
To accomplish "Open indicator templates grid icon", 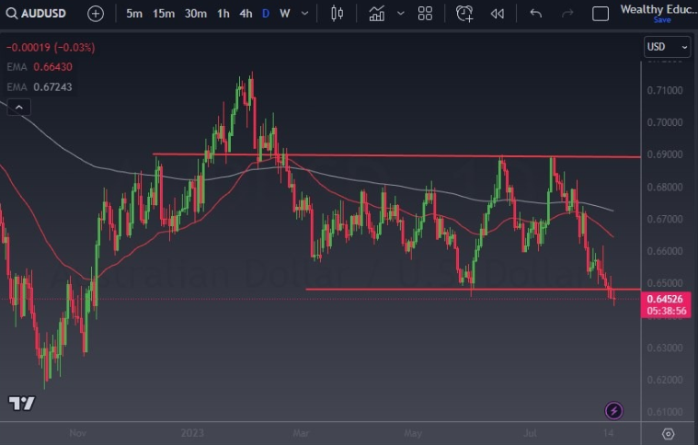I will tap(425, 14).
